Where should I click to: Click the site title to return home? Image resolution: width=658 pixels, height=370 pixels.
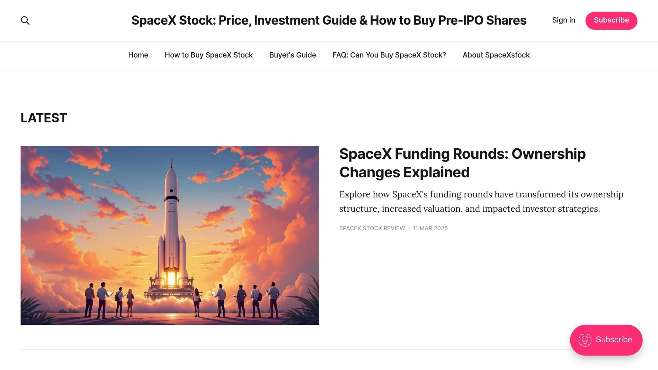(328, 20)
